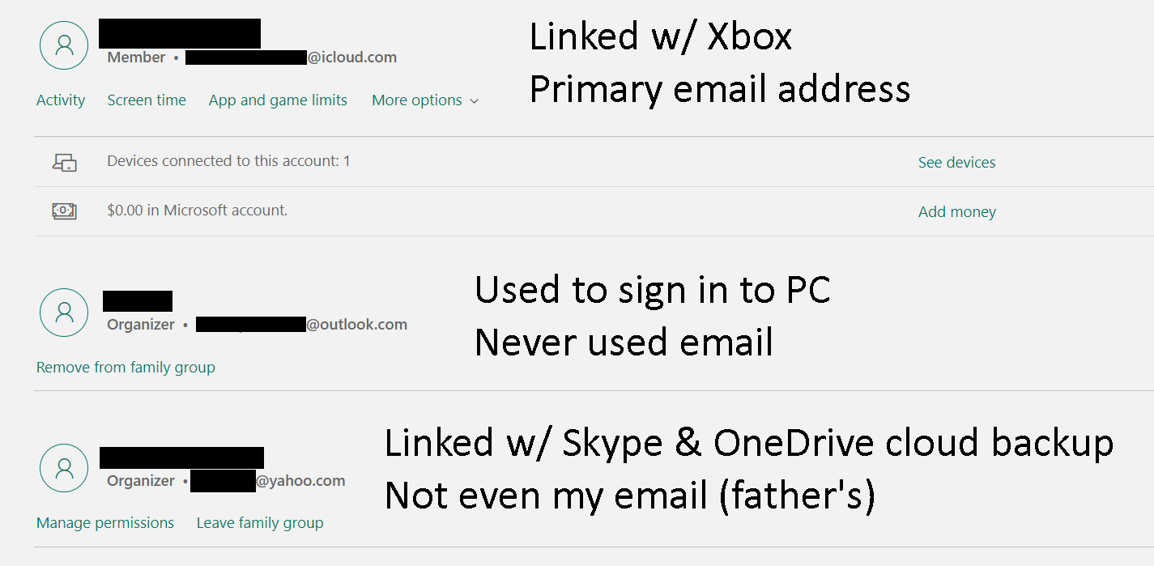The width and height of the screenshot is (1154, 566).
Task: Open the Activity page for the Member
Action: click(61, 100)
